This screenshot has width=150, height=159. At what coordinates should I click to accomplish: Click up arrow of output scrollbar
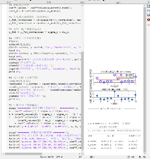pyautogui.click(x=145, y=6)
